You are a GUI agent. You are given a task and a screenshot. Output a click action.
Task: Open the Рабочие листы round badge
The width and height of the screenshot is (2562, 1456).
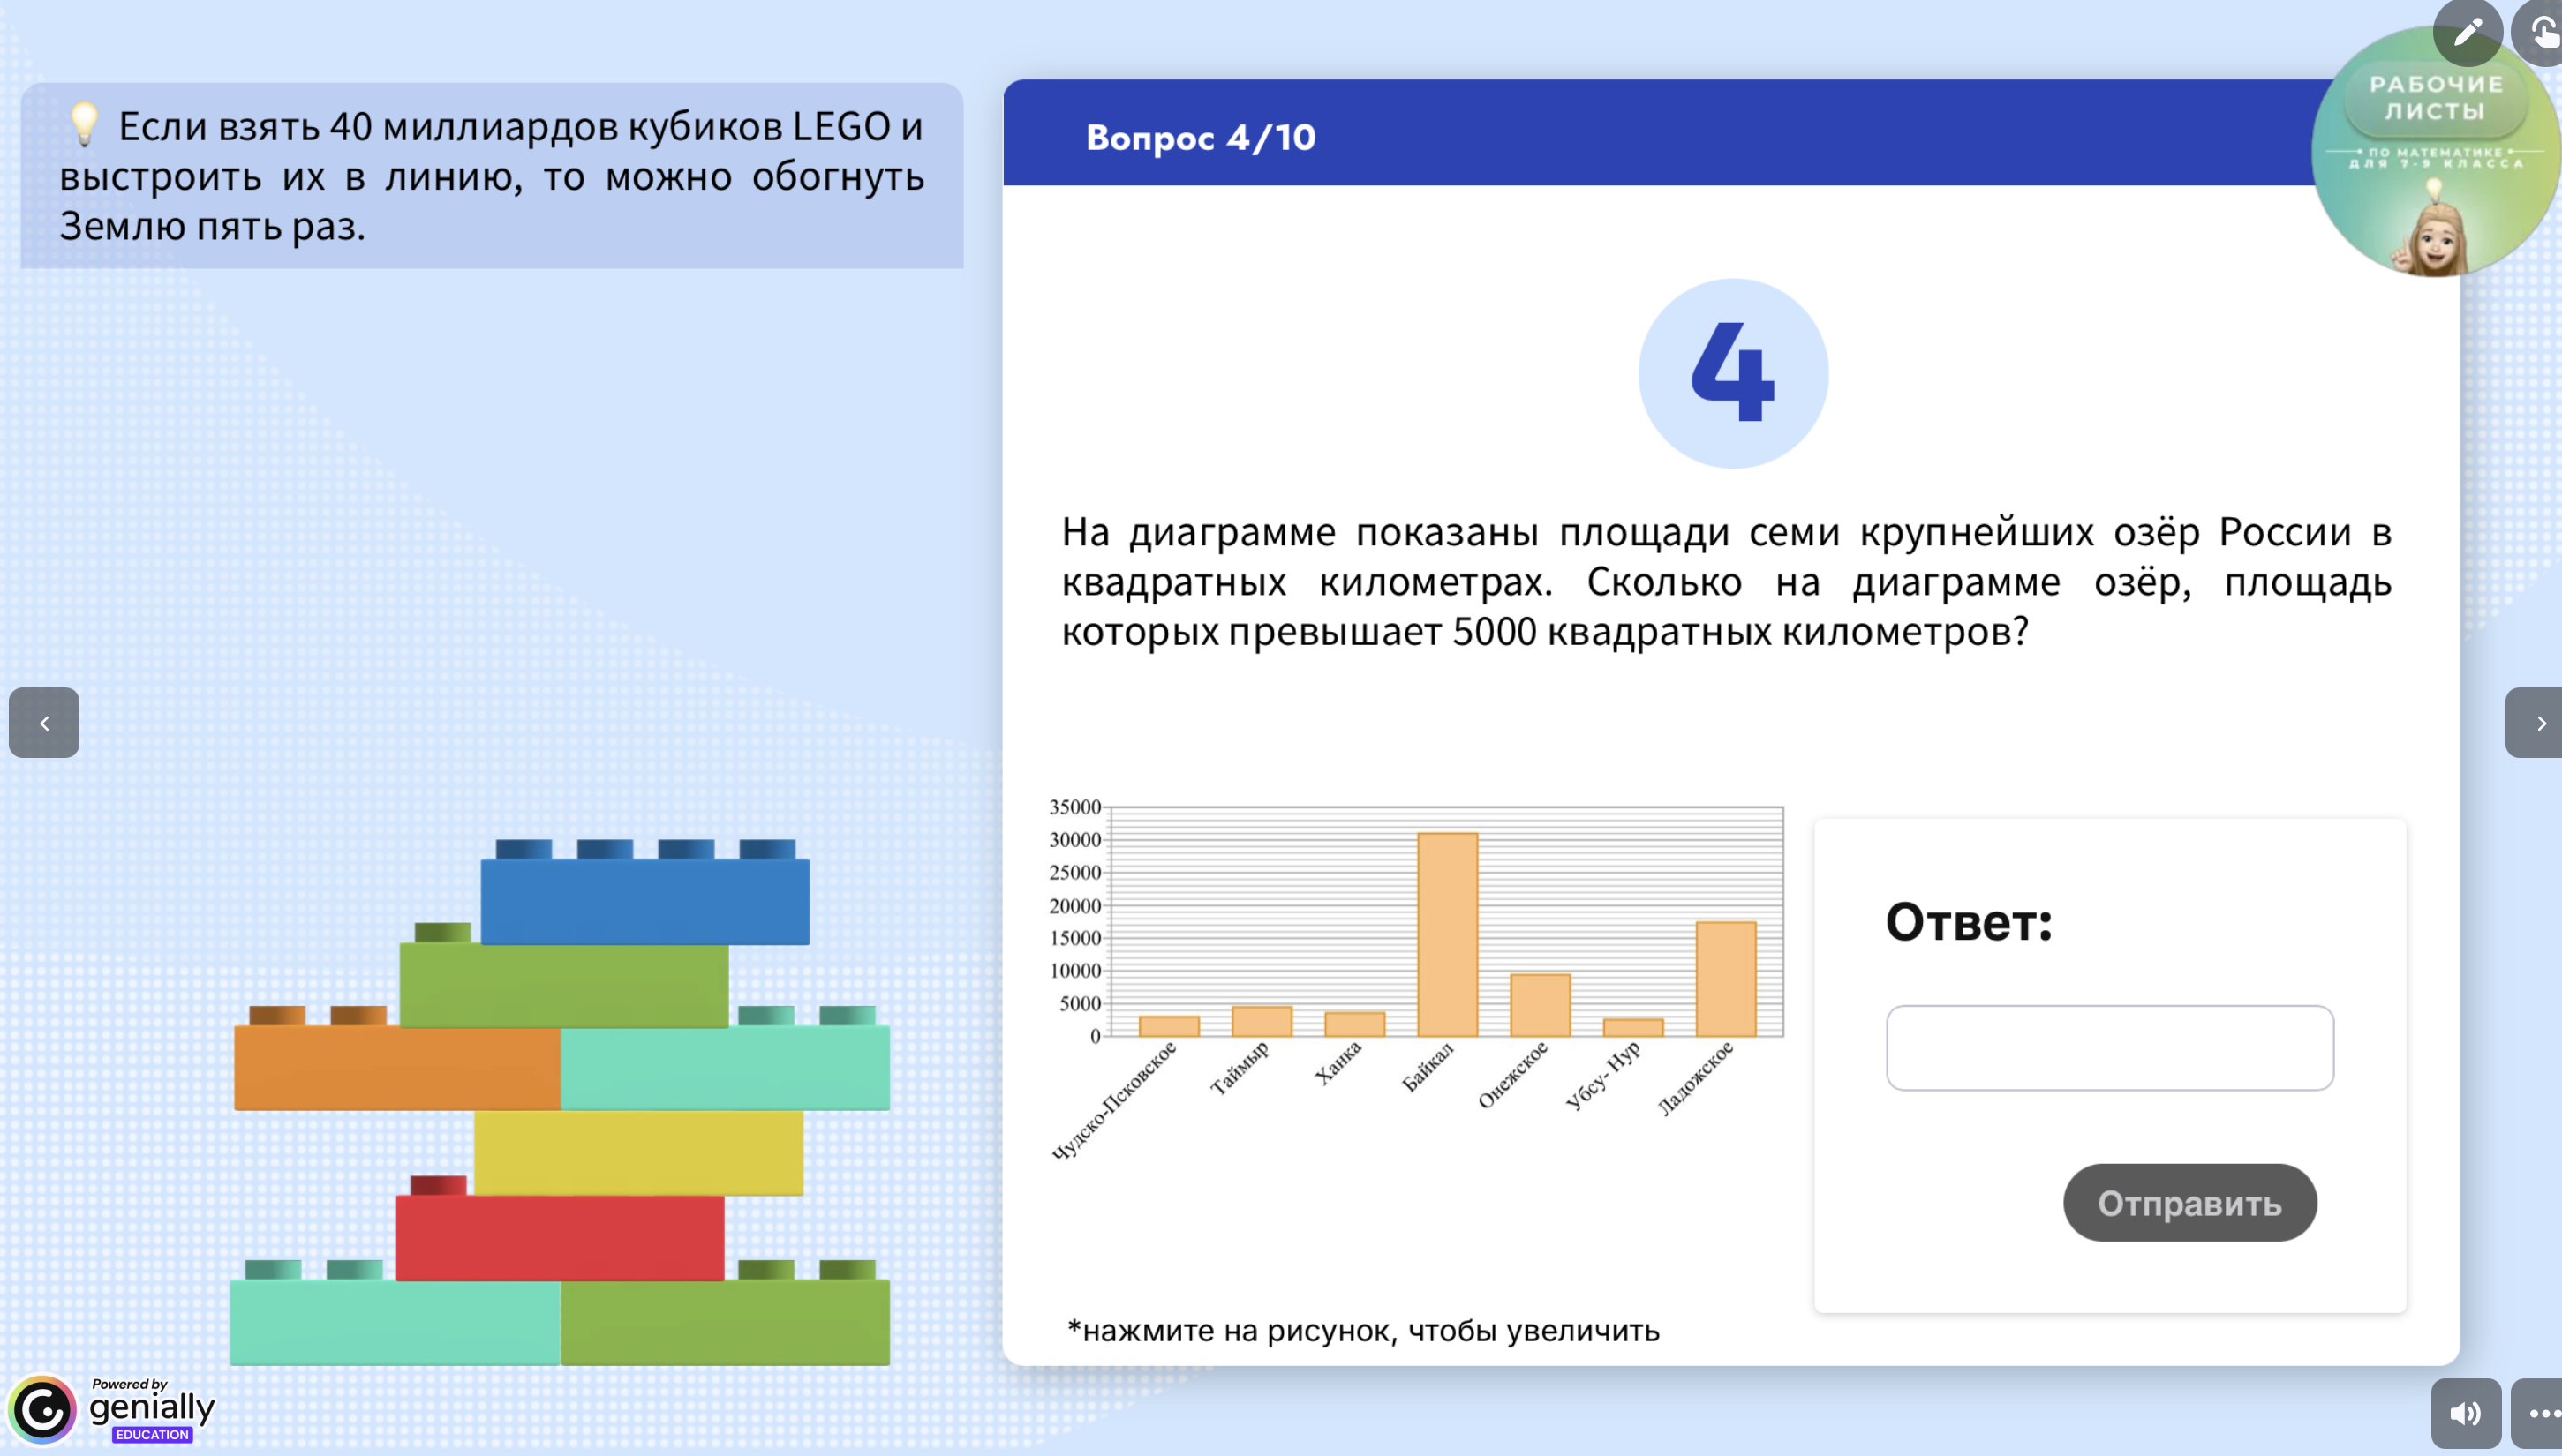(x=2435, y=152)
